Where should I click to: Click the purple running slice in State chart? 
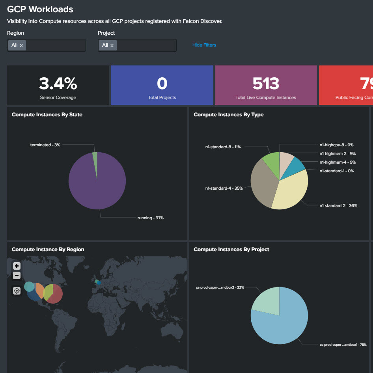pos(95,185)
